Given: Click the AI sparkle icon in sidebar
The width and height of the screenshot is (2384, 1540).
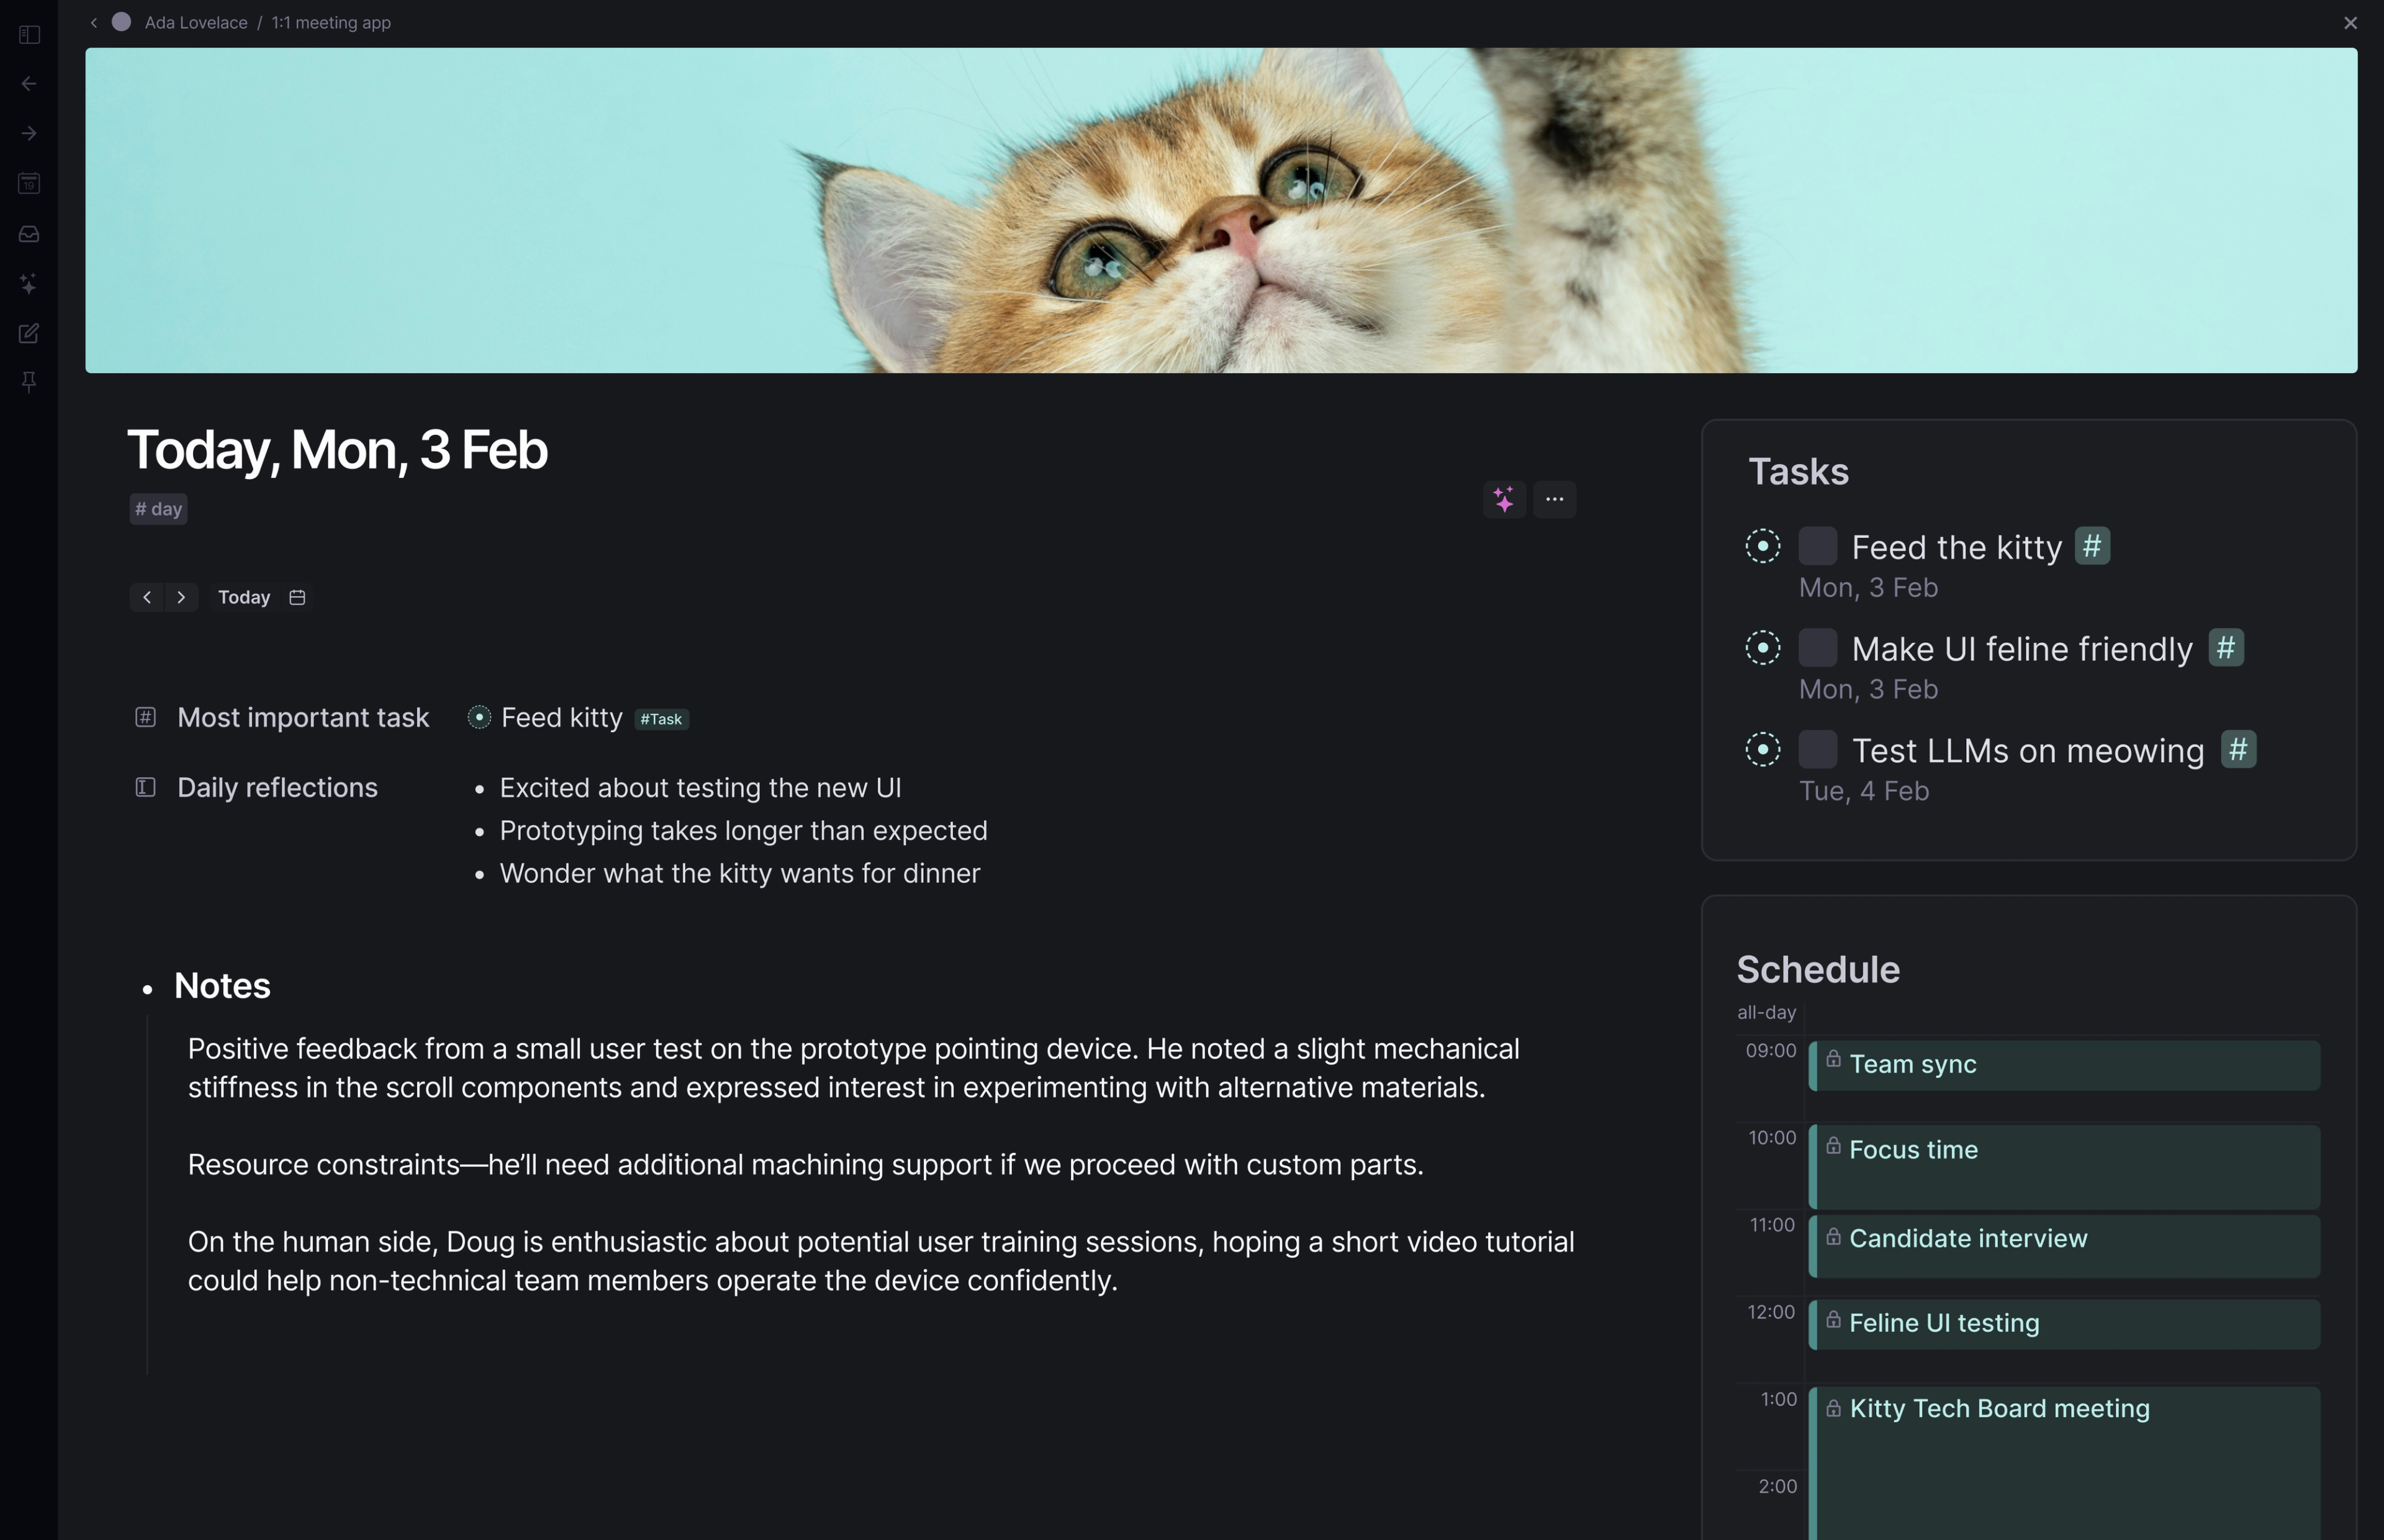Looking at the screenshot, I should pyautogui.click(x=29, y=284).
